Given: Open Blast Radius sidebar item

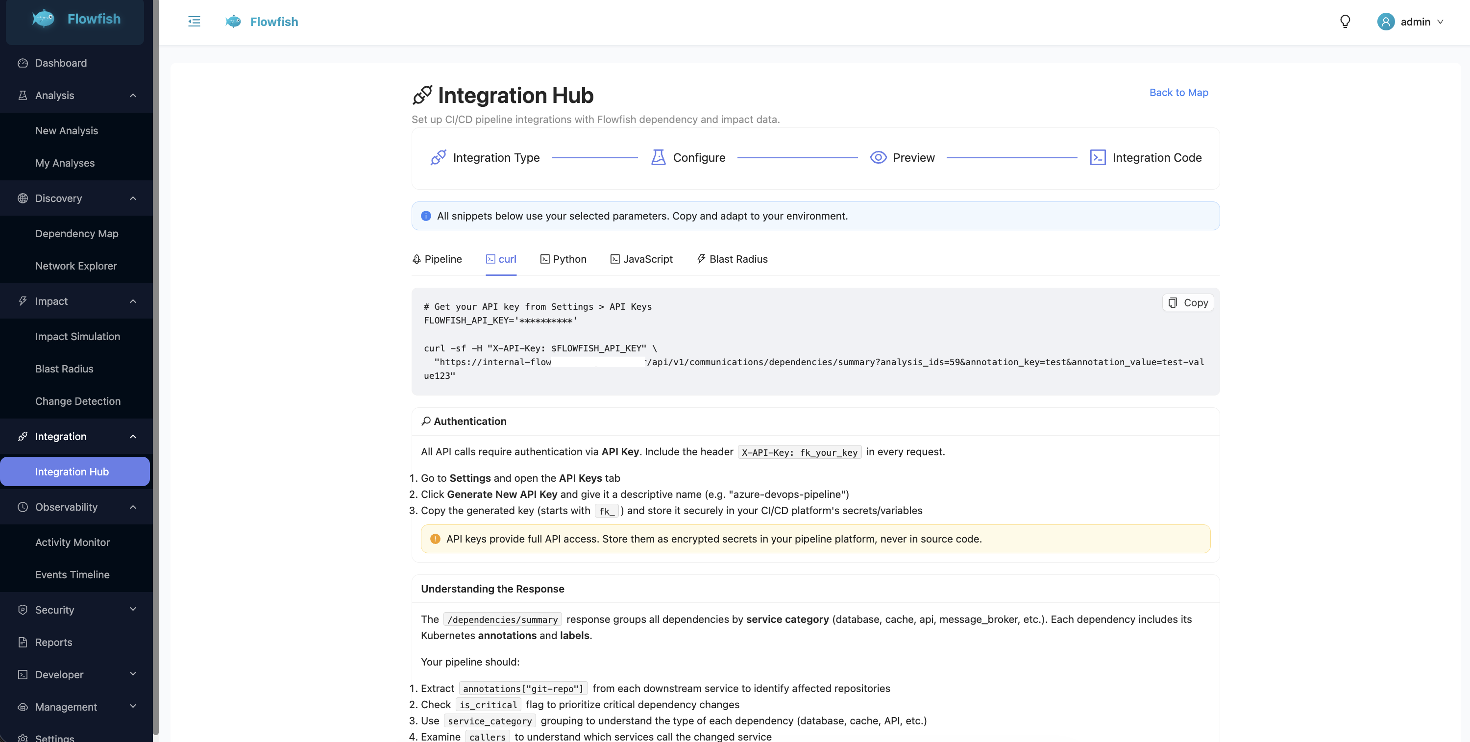Looking at the screenshot, I should [64, 369].
